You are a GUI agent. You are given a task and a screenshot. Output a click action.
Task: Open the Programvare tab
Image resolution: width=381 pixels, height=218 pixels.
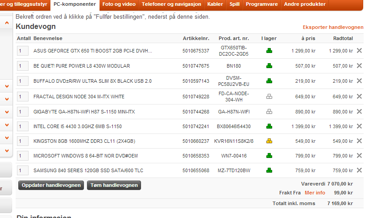(x=262, y=4)
